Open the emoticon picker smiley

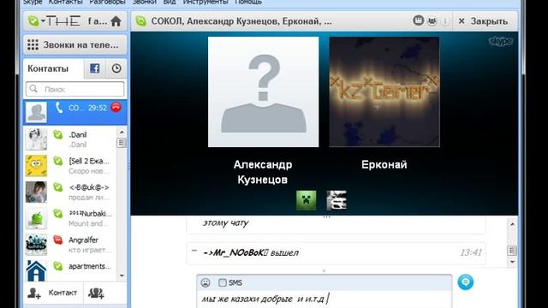tap(205, 282)
